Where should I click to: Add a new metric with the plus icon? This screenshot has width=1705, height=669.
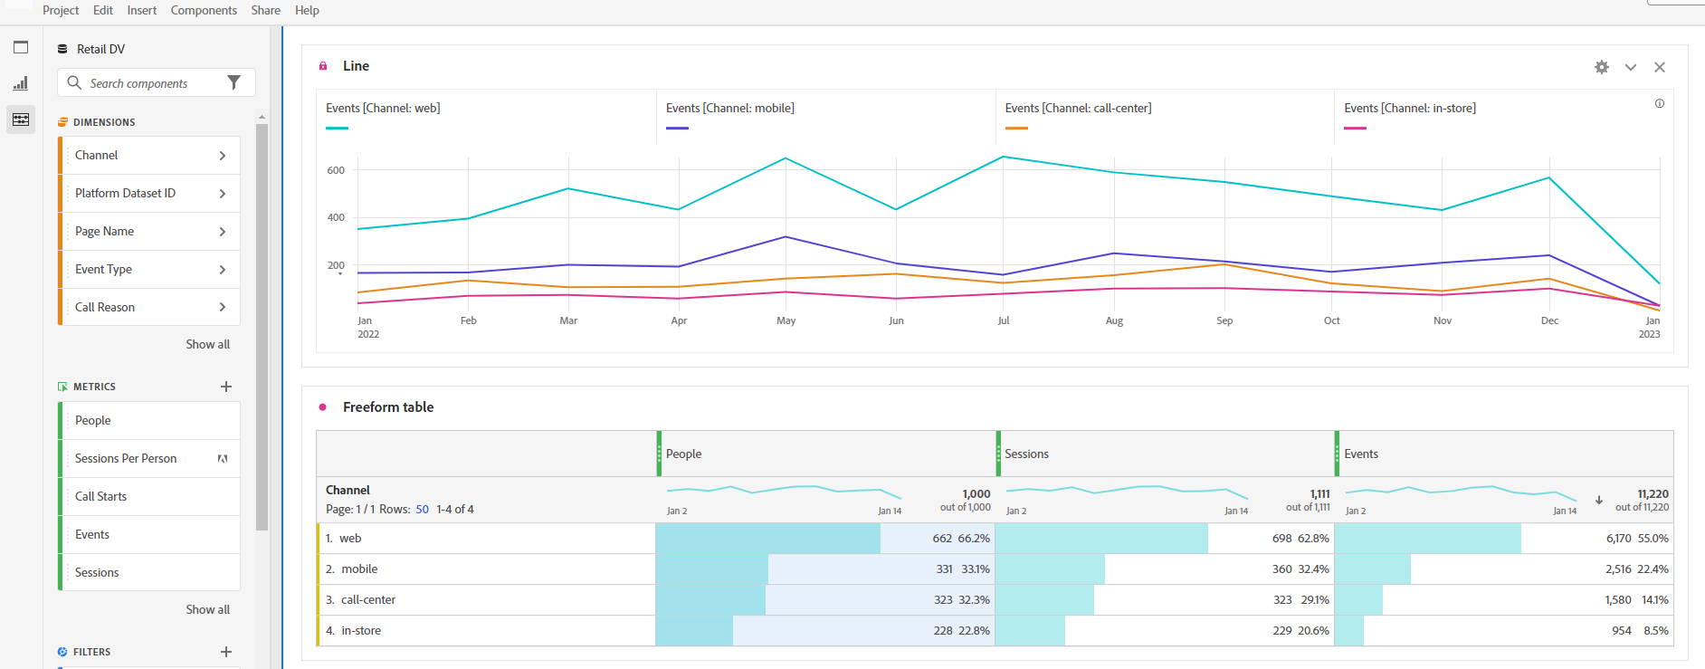226,387
